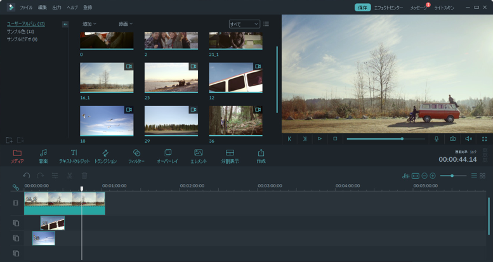
Task: Expand the 録画 dropdown
Action: pyautogui.click(x=126, y=24)
